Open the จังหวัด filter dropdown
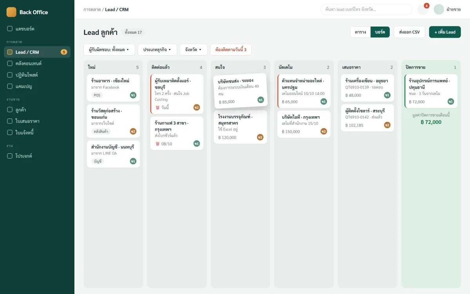 tap(193, 50)
